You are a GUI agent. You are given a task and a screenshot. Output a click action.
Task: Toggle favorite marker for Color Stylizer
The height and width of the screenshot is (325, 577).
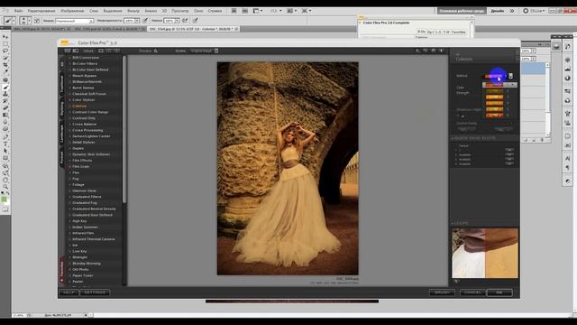[69, 100]
